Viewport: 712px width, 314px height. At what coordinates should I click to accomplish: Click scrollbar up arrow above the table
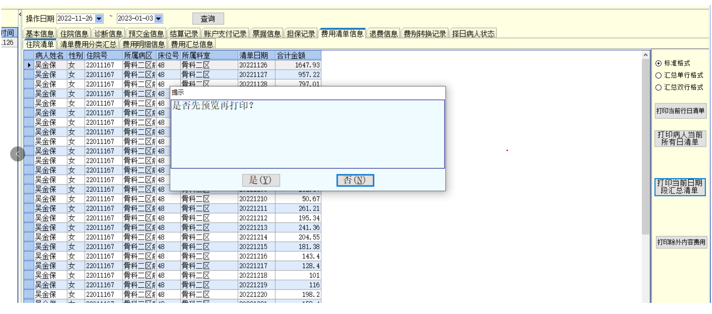pos(645,55)
